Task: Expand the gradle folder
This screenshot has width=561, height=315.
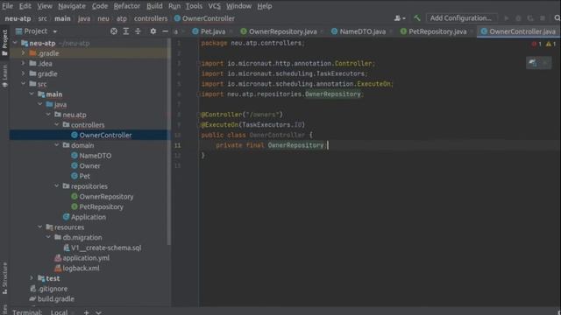Action: [x=24, y=73]
